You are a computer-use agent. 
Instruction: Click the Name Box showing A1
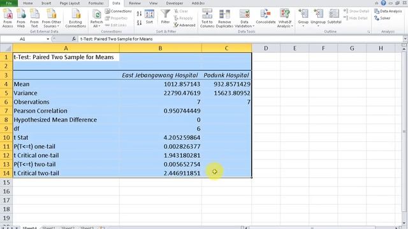(x=23, y=39)
